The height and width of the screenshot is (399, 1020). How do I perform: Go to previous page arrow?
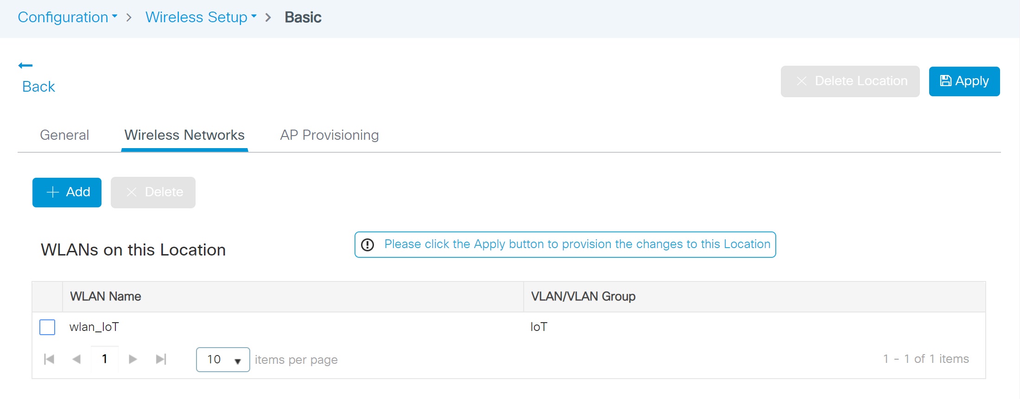[77, 359]
